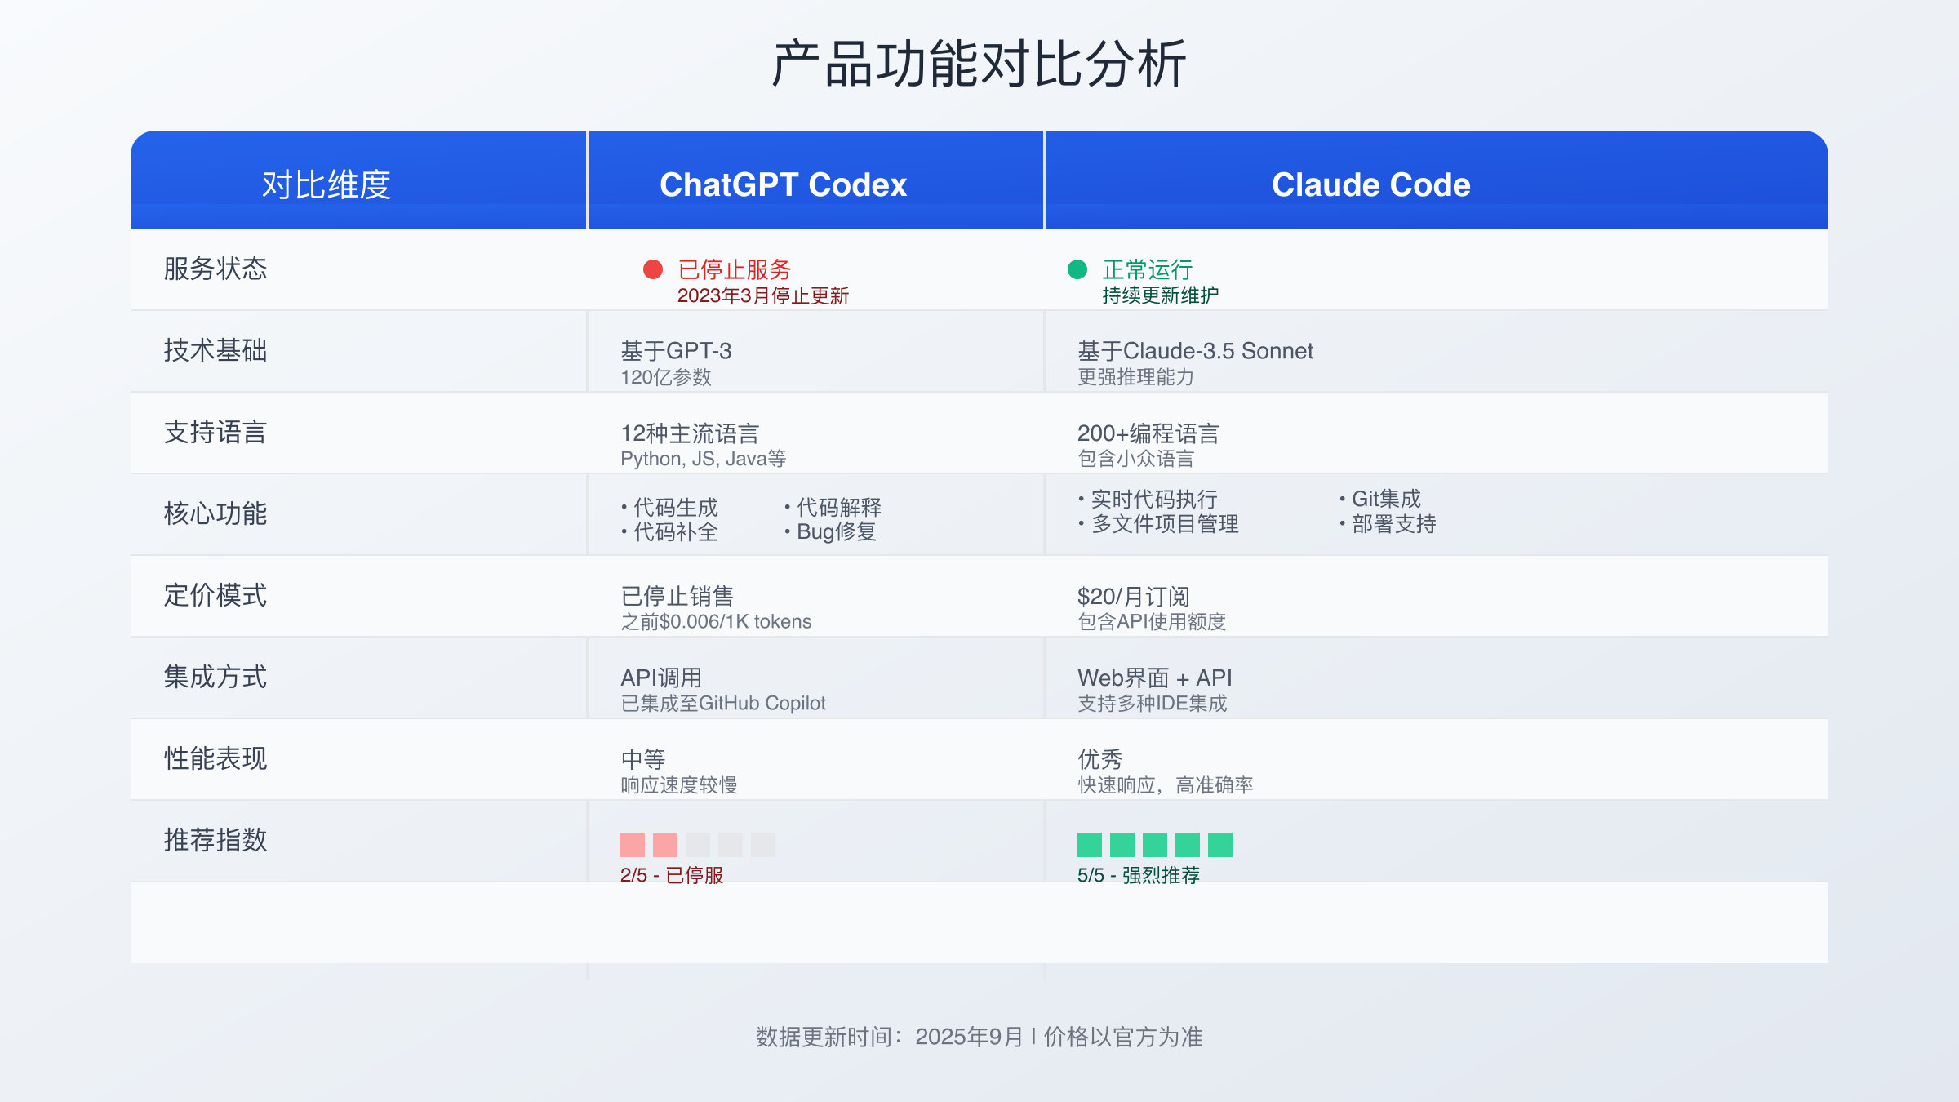Click the 2023年3月停止更新 note
Image resolution: width=1959 pixels, height=1102 pixels.
763,295
